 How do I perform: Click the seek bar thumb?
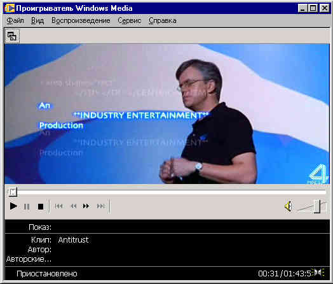coord(12,192)
